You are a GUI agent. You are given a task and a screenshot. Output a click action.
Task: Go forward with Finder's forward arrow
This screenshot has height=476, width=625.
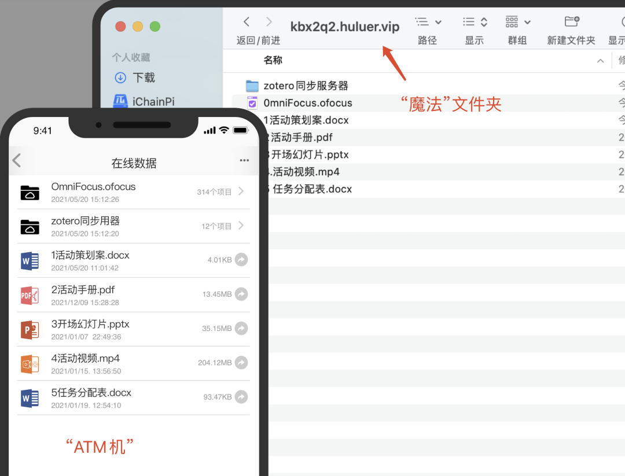[269, 22]
